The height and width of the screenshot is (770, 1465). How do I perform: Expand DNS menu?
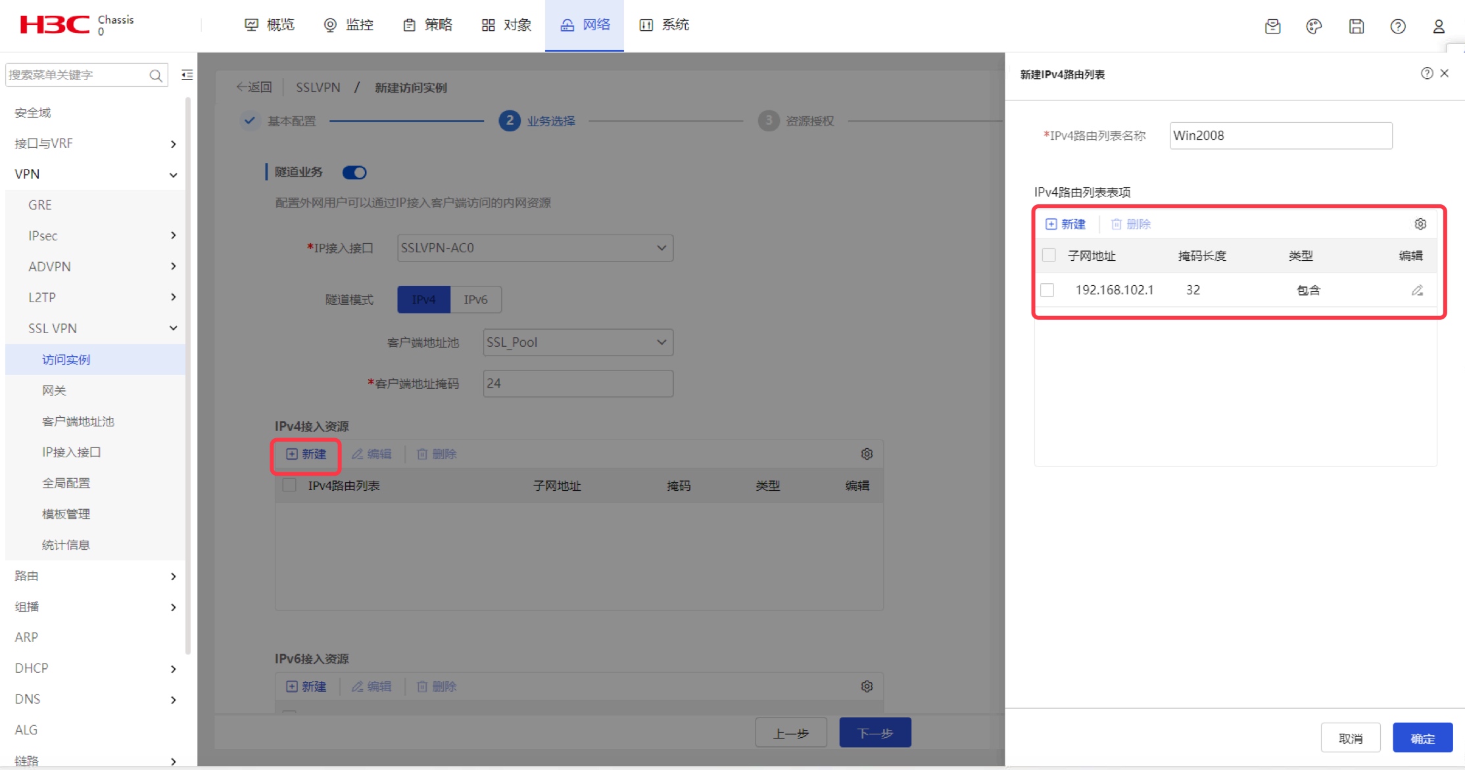point(95,700)
